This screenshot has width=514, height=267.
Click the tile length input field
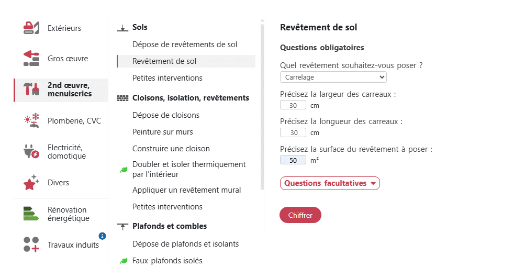pyautogui.click(x=293, y=133)
